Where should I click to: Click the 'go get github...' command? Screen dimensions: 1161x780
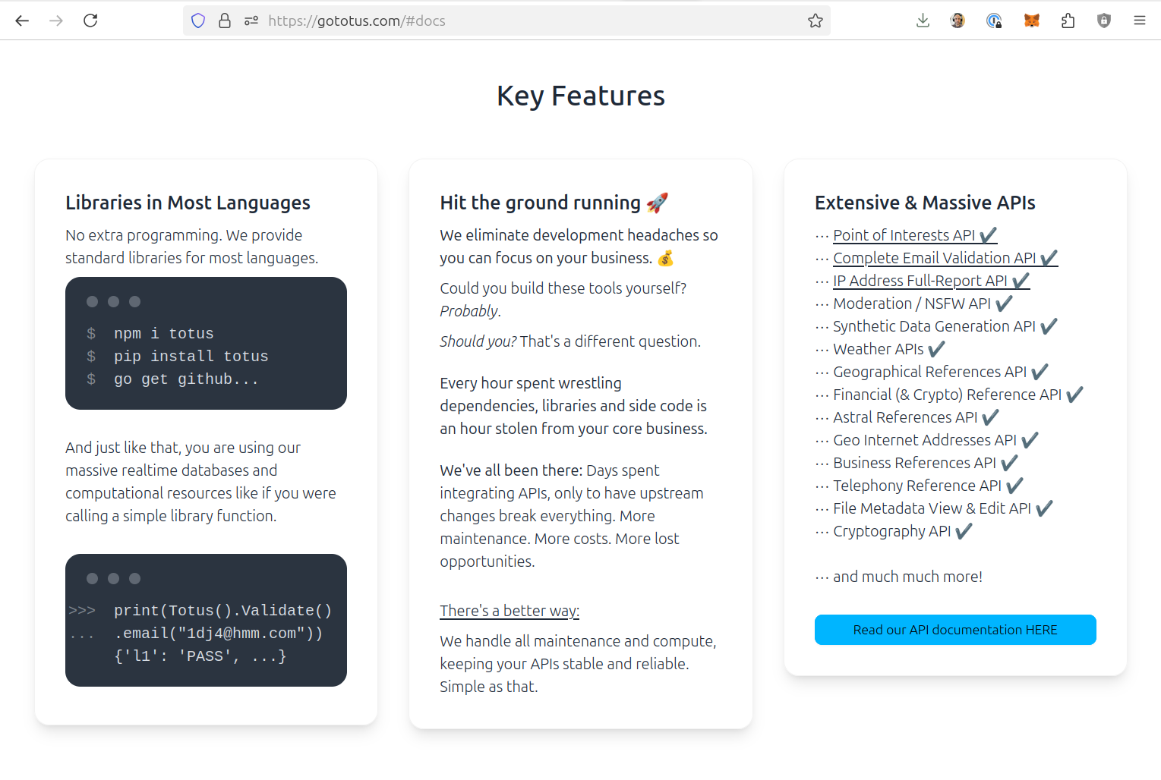click(x=186, y=379)
